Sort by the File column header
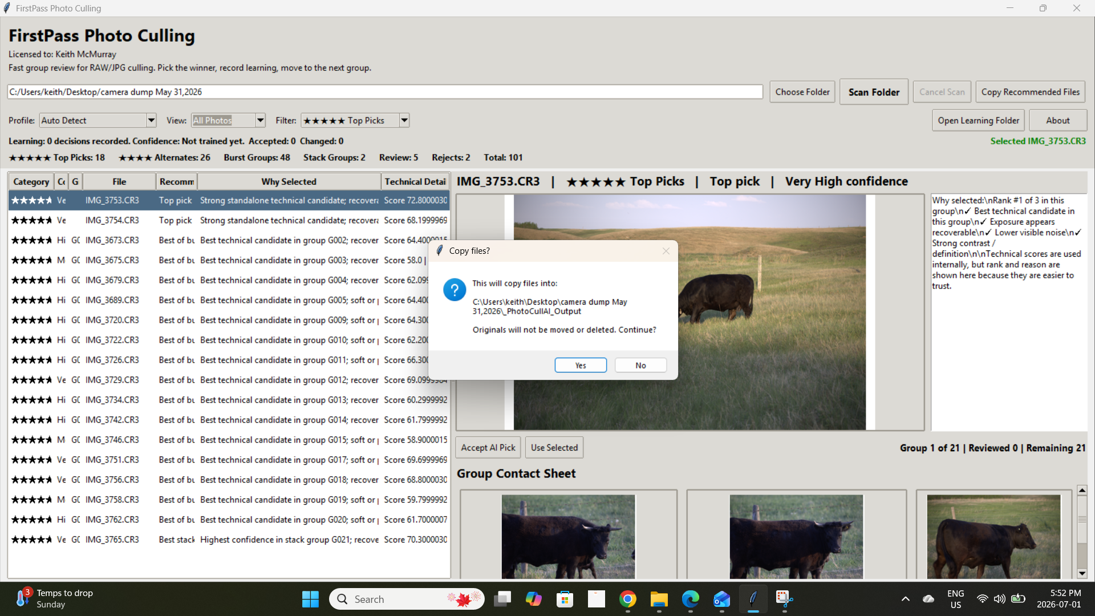This screenshot has width=1095, height=616. pyautogui.click(x=119, y=182)
